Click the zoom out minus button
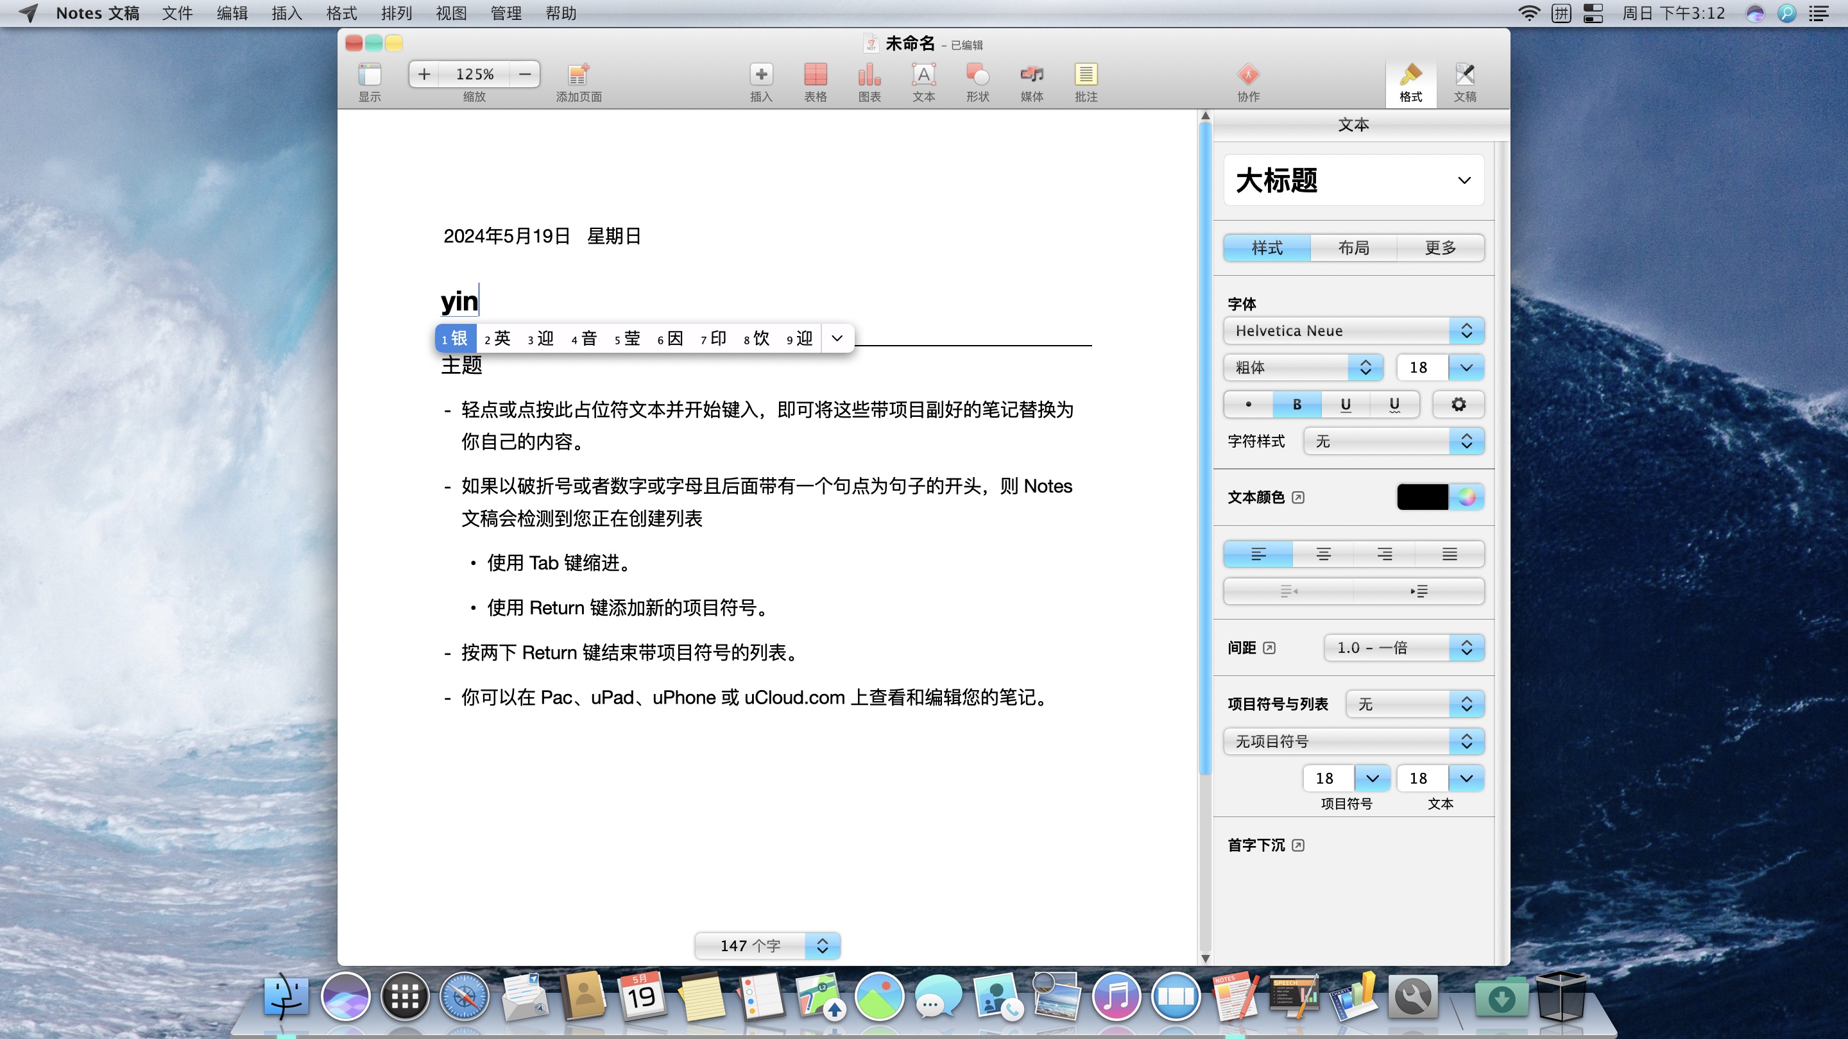The width and height of the screenshot is (1848, 1039). pyautogui.click(x=525, y=74)
